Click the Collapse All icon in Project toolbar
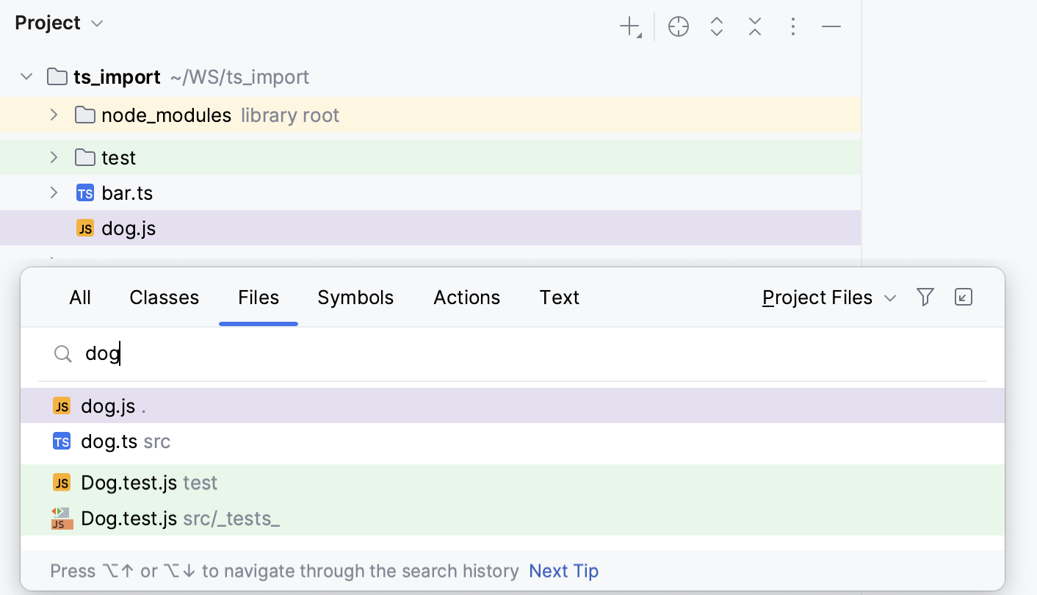The height and width of the screenshot is (595, 1037). pyautogui.click(x=754, y=26)
